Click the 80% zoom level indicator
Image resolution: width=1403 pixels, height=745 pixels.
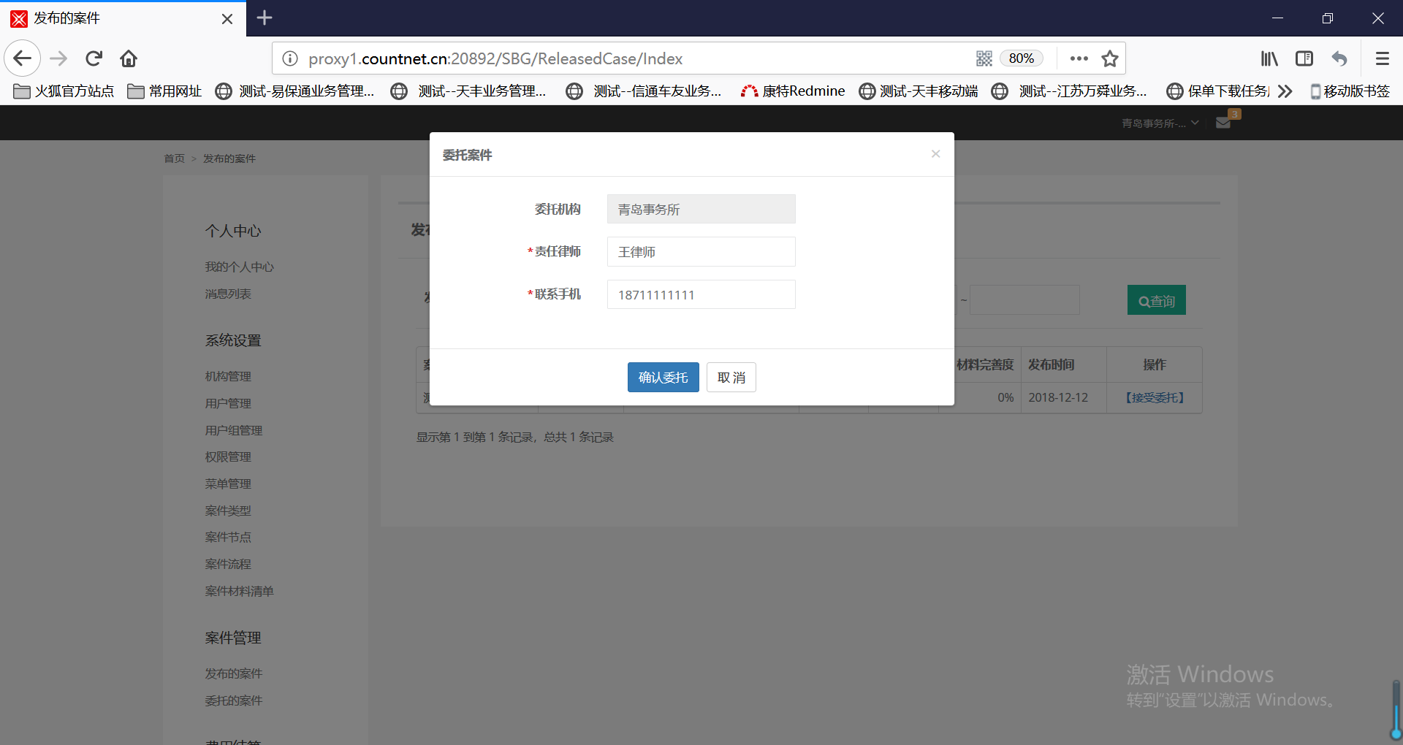click(x=1021, y=58)
